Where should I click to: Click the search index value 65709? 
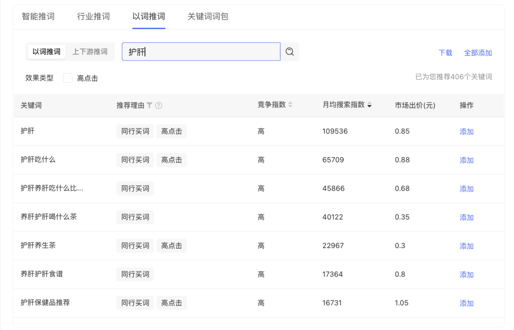pos(333,160)
